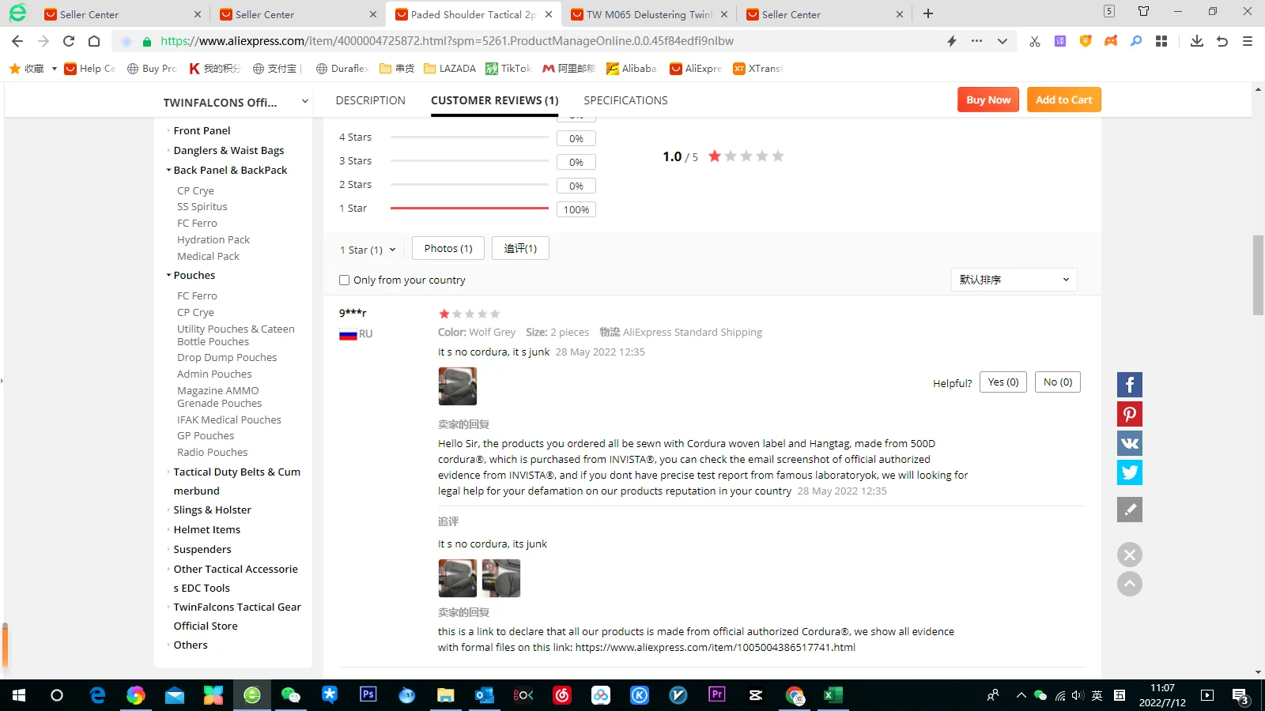Viewport: 1265px width, 711px height.
Task: Open the browser downloads icon
Action: [x=1197, y=41]
